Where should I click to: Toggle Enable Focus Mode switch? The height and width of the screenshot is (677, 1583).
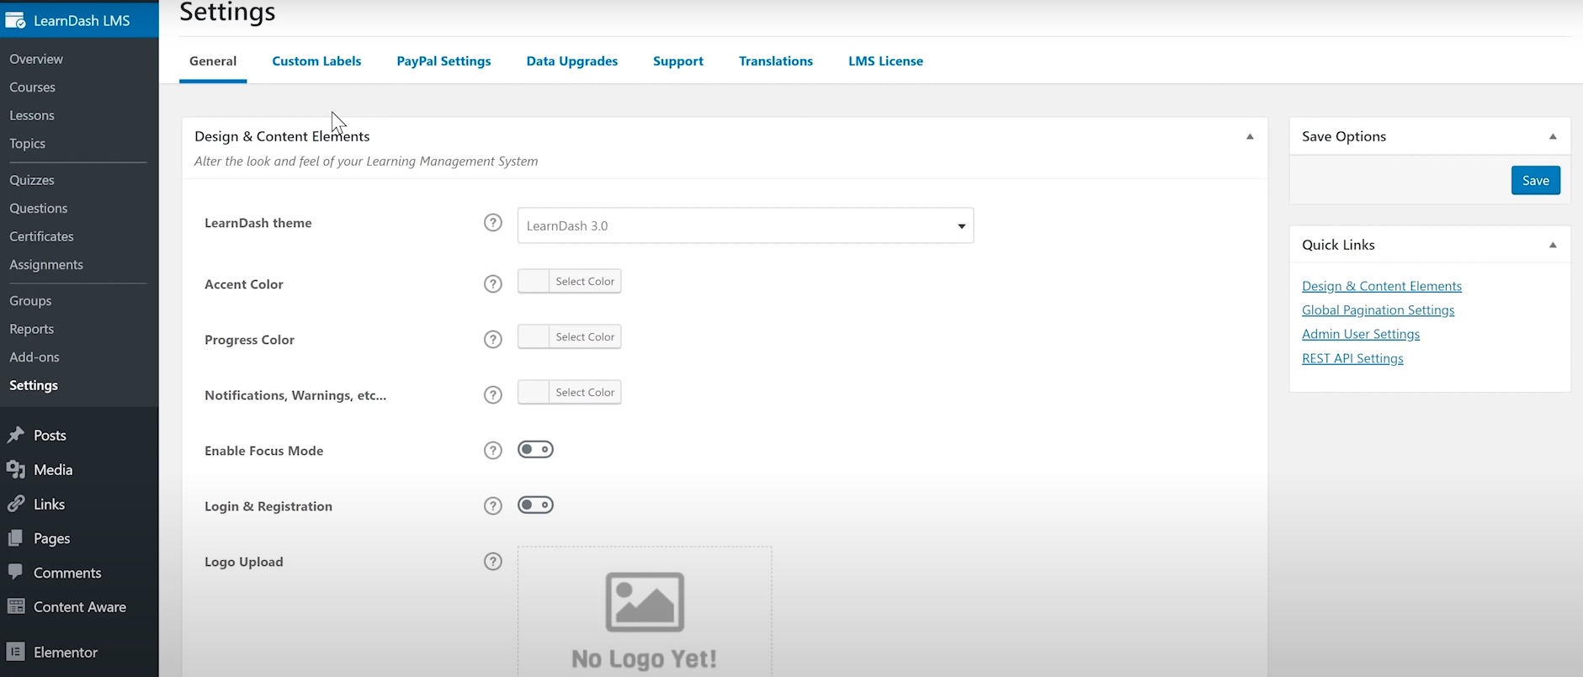pyautogui.click(x=535, y=450)
